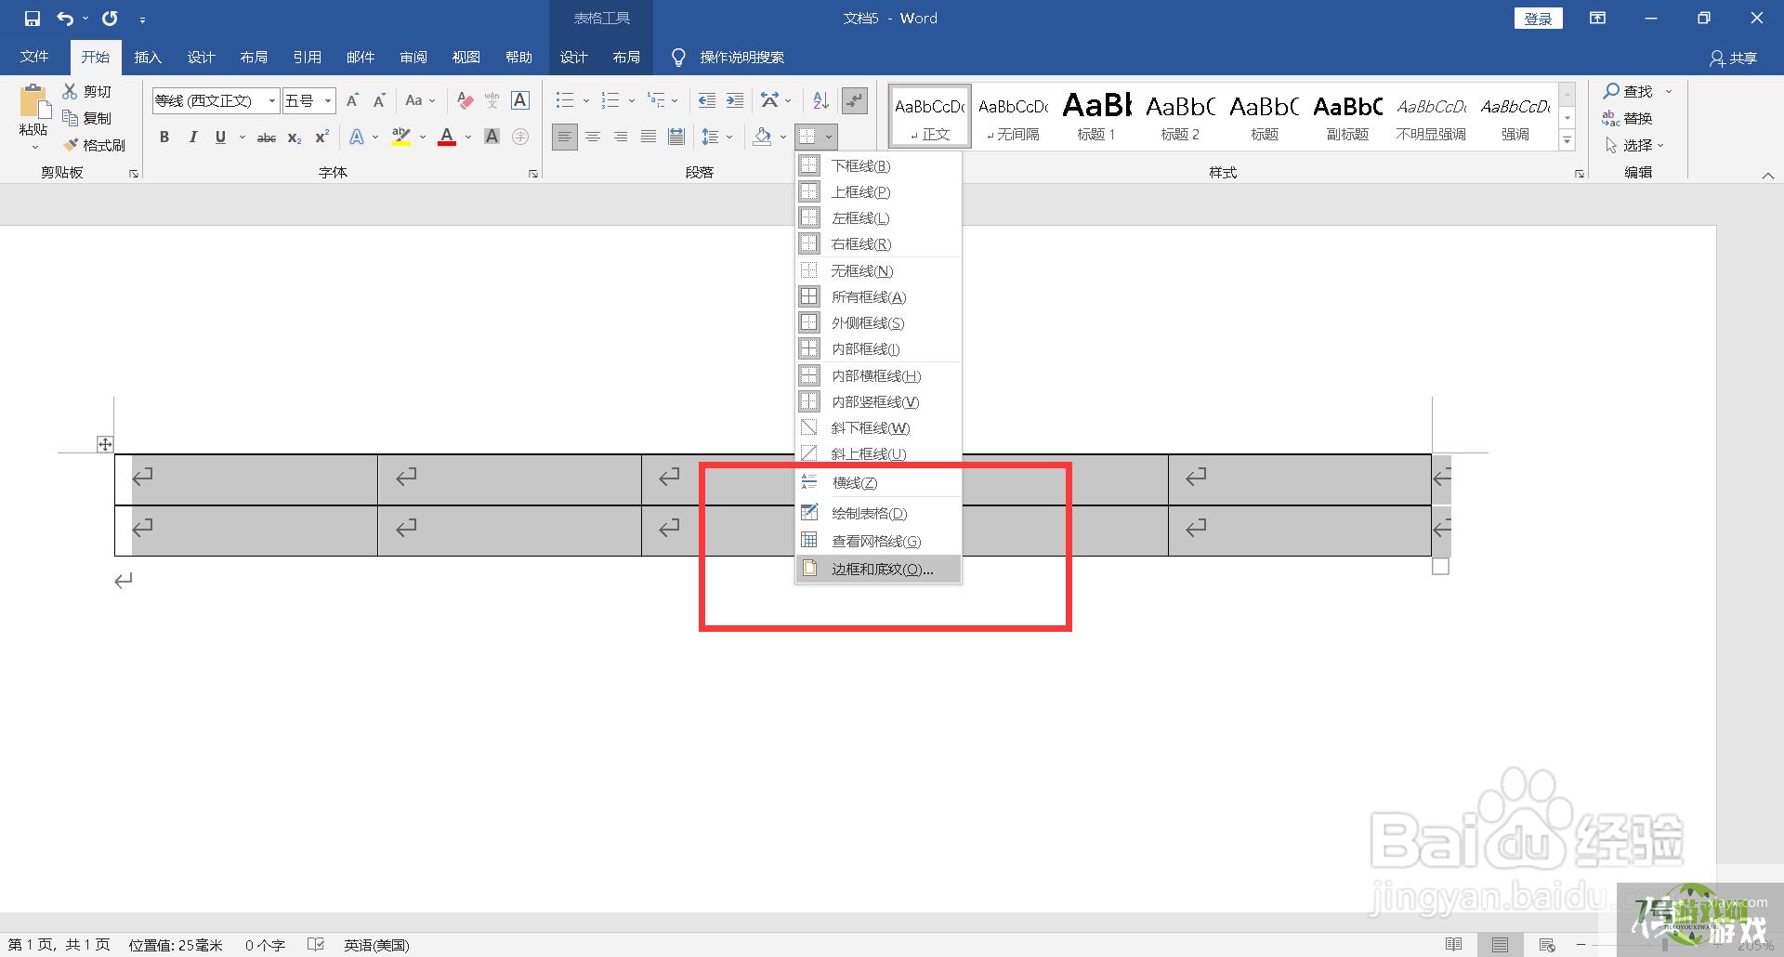Select 绘制表格(D) in the menu
This screenshot has width=1784, height=957.
[x=878, y=513]
